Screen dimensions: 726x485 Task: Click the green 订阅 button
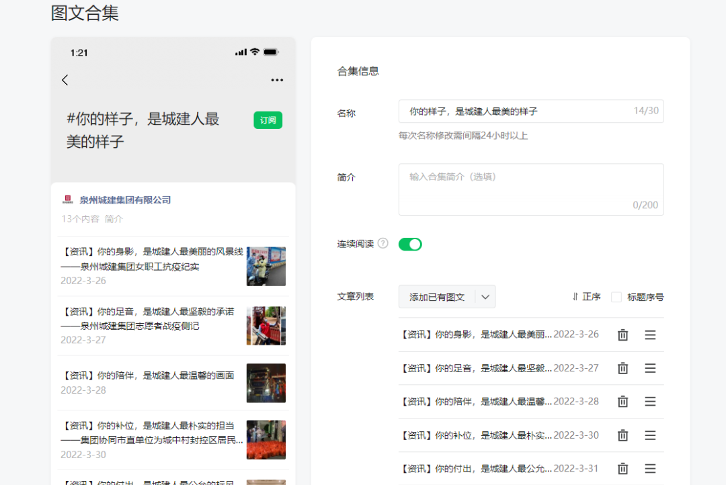click(268, 120)
